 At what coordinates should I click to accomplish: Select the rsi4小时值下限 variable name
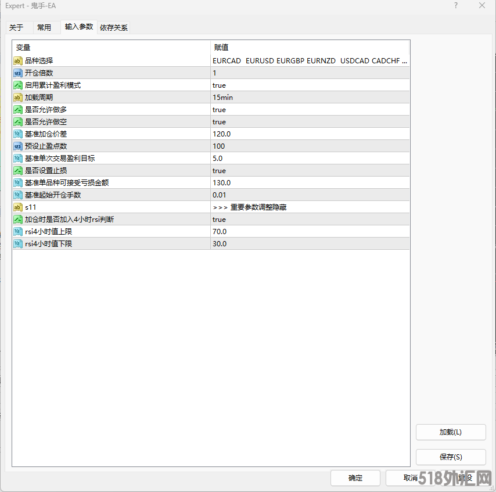[x=48, y=243]
